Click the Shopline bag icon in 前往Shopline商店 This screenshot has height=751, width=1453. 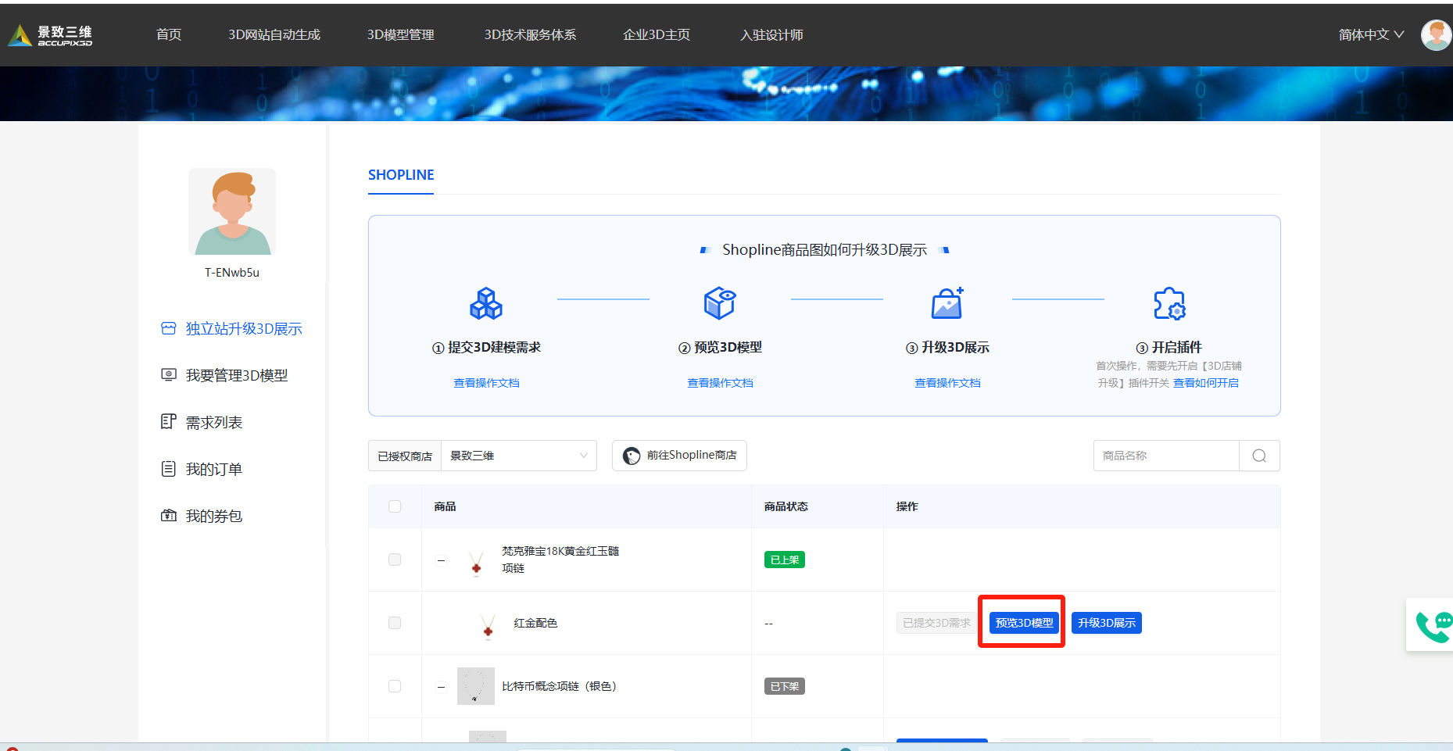click(632, 456)
